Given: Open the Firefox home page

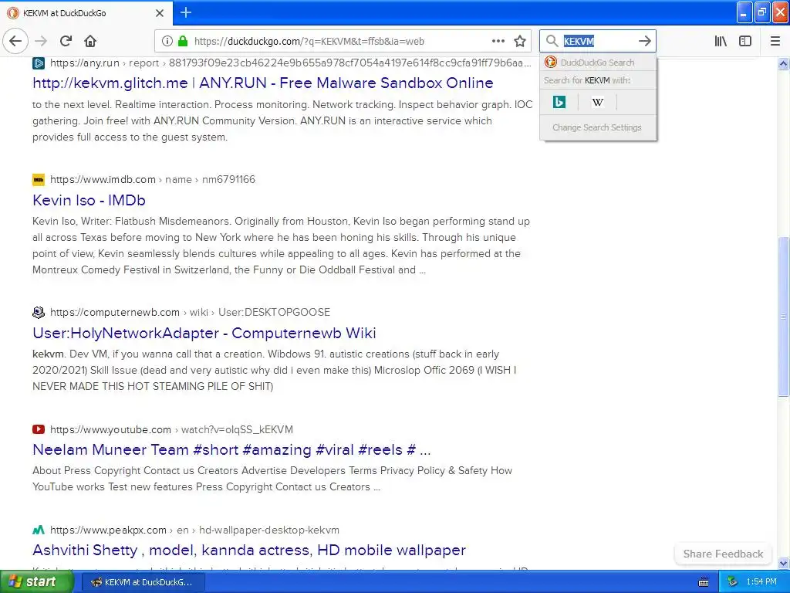Looking at the screenshot, I should click(90, 42).
